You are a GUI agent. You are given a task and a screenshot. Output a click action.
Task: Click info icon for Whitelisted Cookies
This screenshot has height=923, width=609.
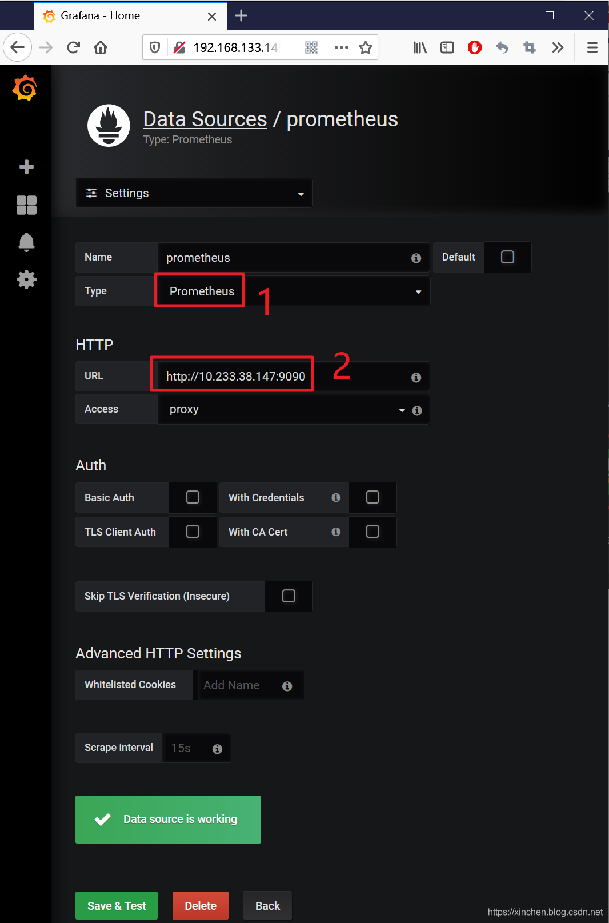click(287, 686)
